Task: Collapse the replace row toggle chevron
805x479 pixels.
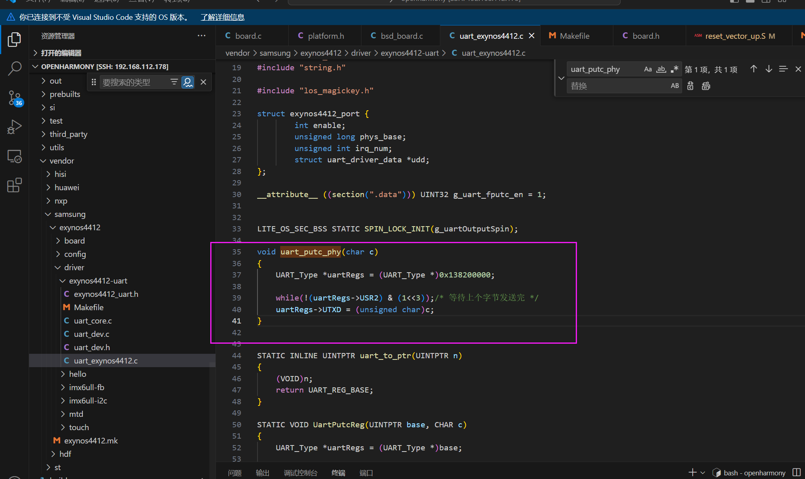Action: 561,78
